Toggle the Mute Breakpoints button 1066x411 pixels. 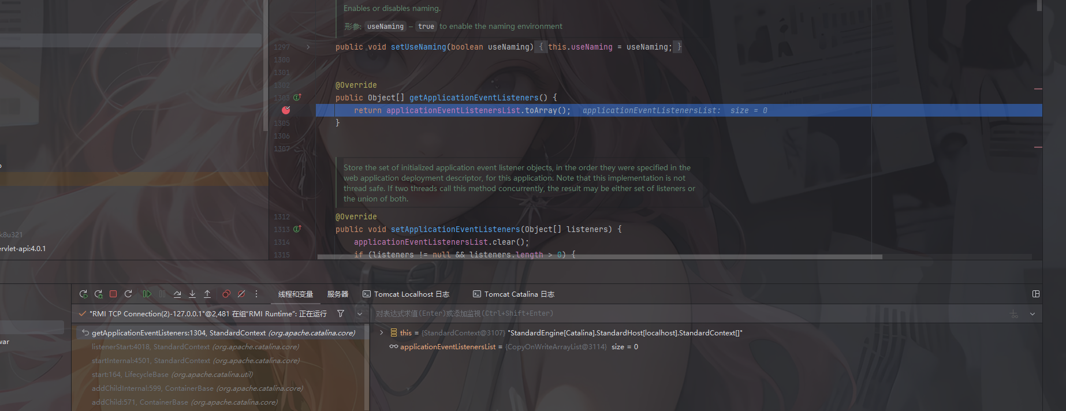coord(241,294)
